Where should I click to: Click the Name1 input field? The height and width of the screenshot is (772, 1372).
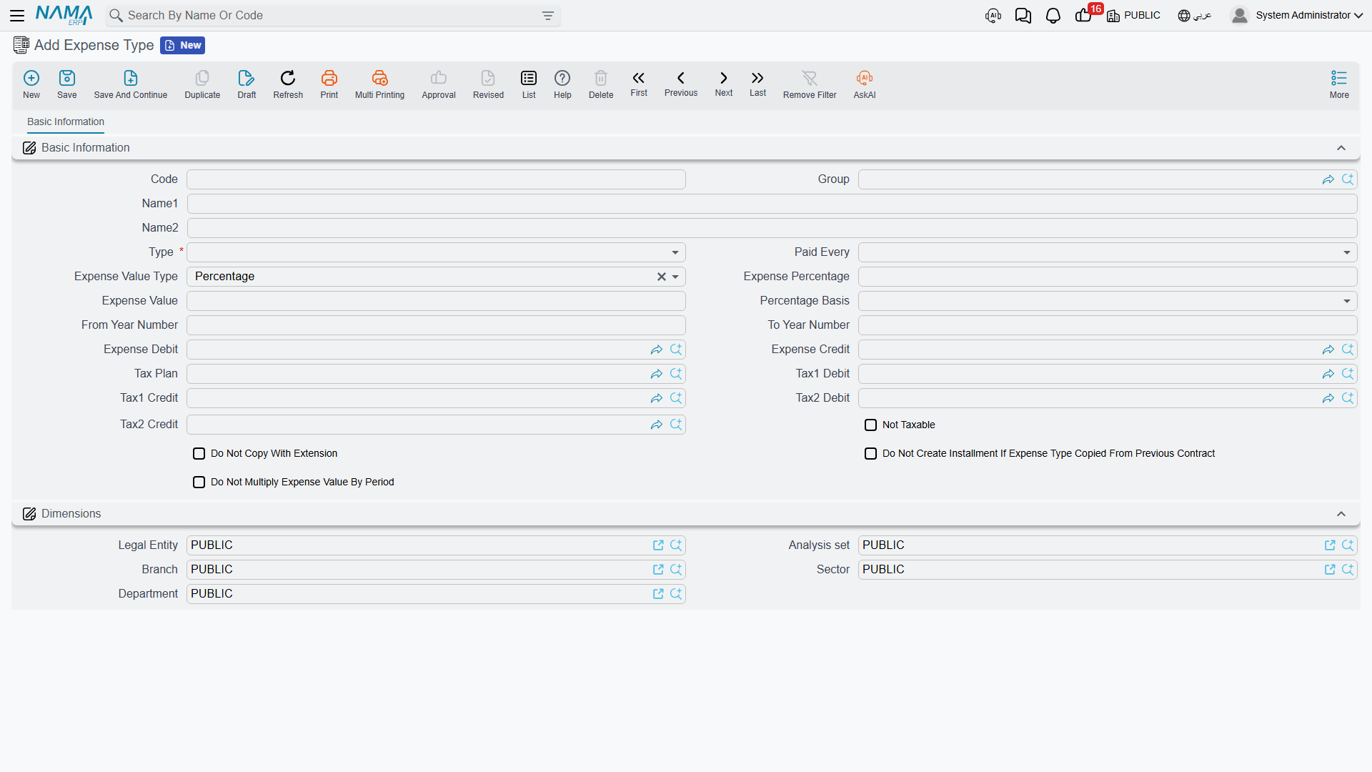[772, 204]
